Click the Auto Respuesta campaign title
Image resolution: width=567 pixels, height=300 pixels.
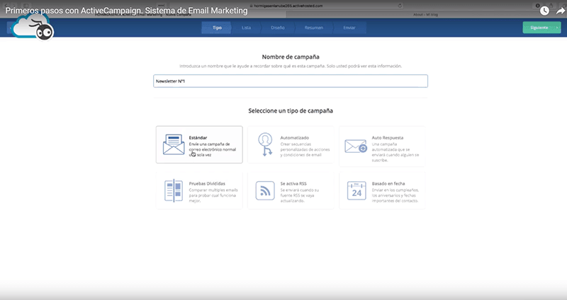pos(387,137)
